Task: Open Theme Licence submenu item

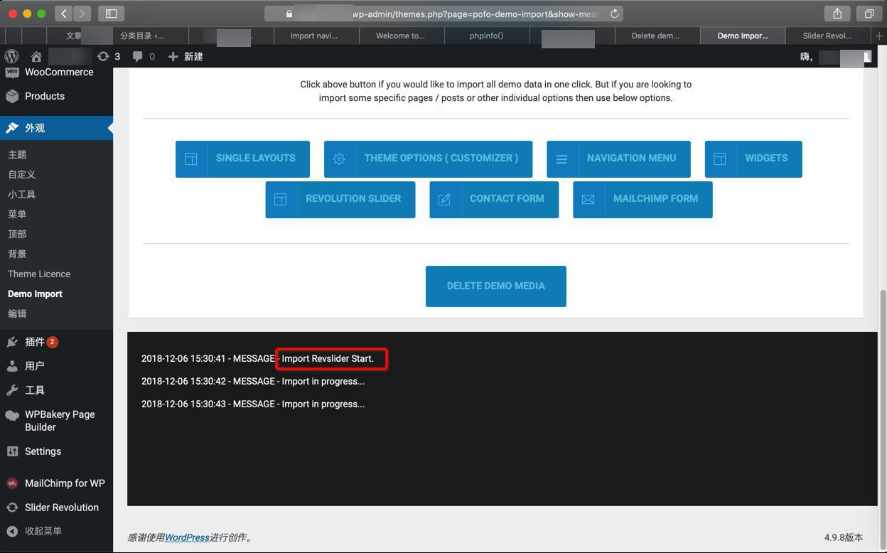Action: (39, 274)
